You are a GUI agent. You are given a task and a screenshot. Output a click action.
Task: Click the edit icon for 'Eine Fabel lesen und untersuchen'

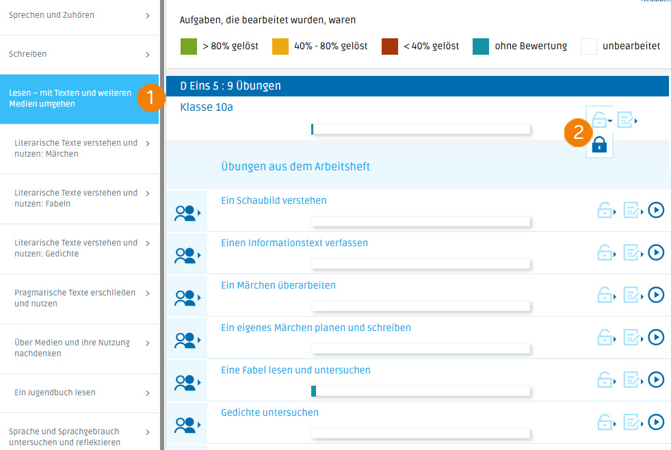pos(633,380)
